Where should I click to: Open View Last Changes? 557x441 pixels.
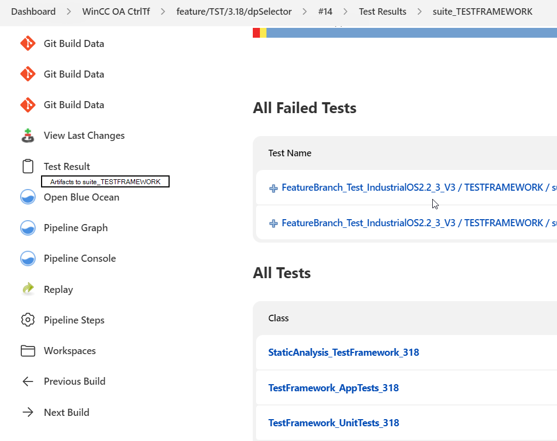point(84,136)
